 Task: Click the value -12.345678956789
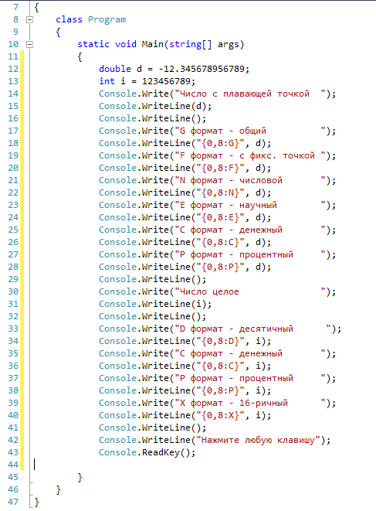202,69
